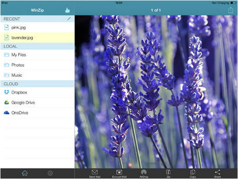Open OneDrive cloud storage
The image size is (238, 179).
pos(20,113)
